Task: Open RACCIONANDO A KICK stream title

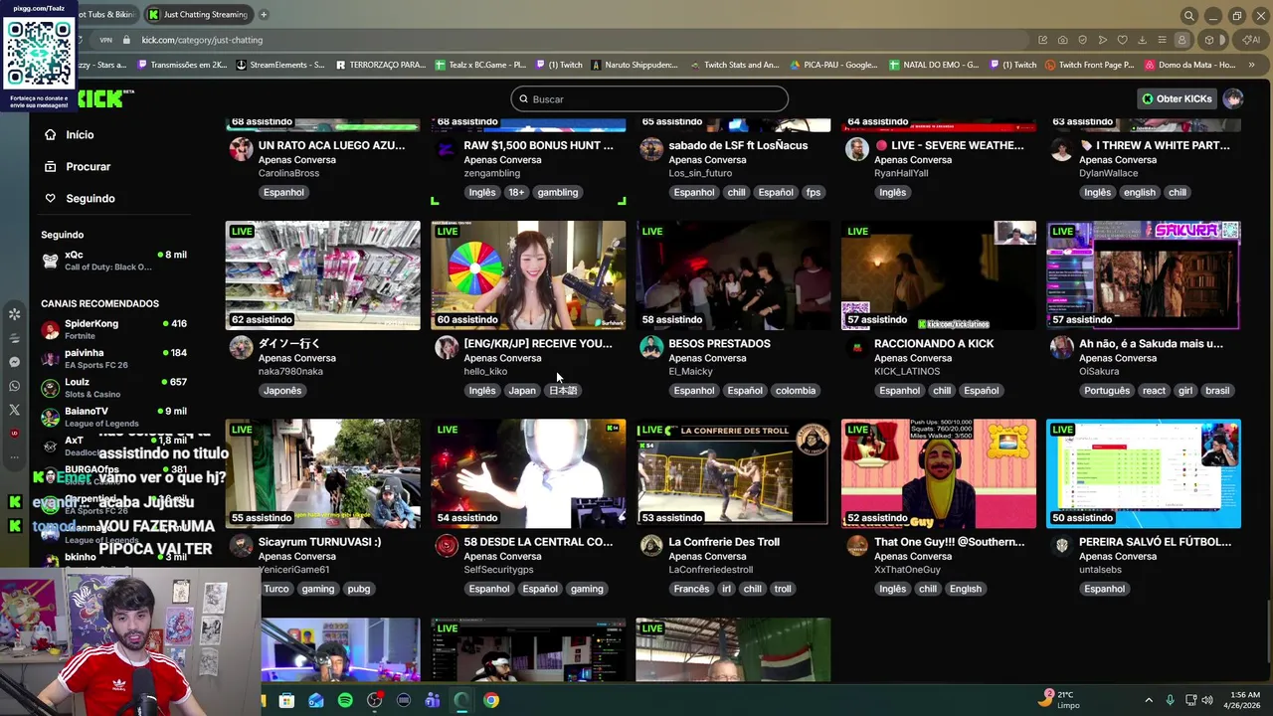Action: (934, 344)
